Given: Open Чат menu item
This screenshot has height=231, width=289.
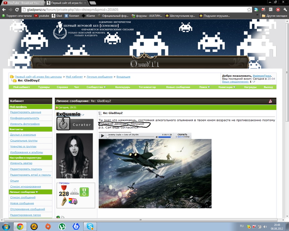Looking at the screenshot, I should pyautogui.click(x=77, y=87).
